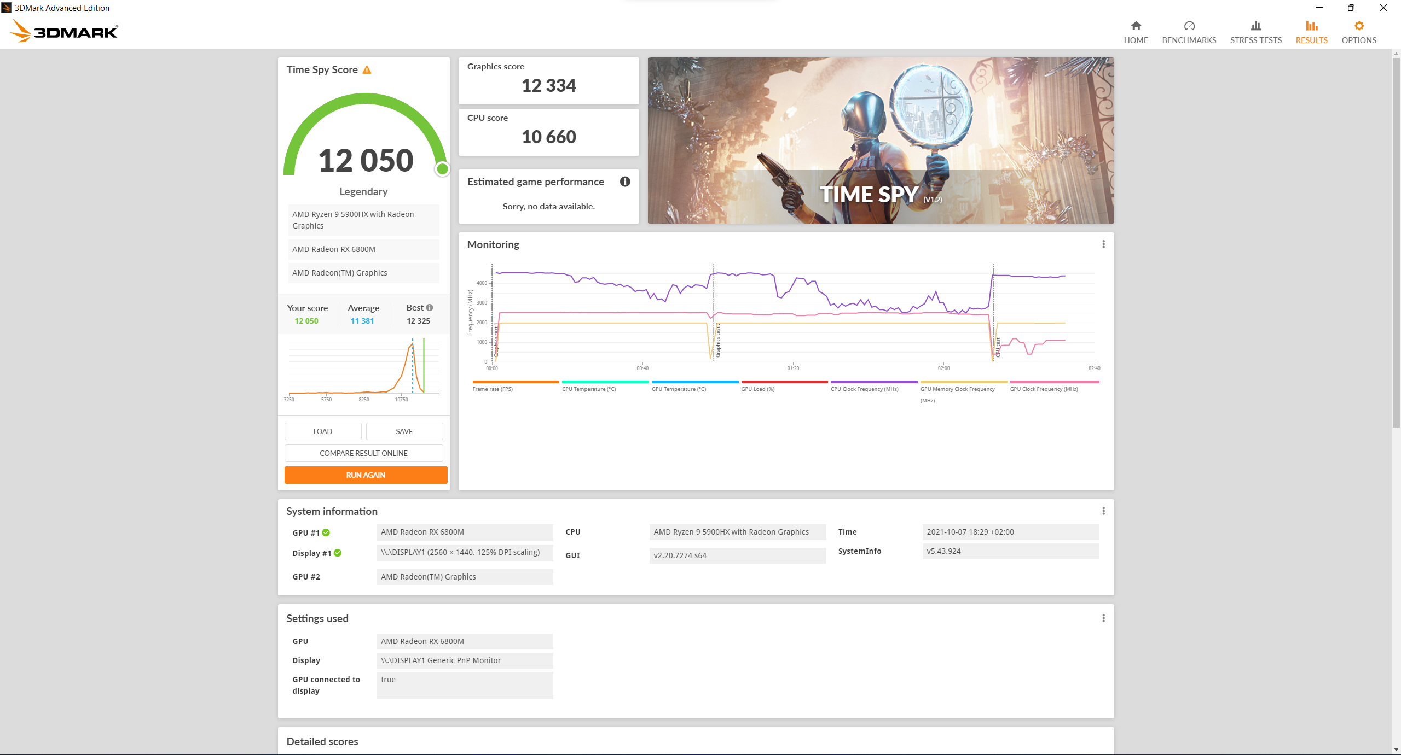Open the Home section
Image resolution: width=1401 pixels, height=755 pixels.
coord(1136,32)
